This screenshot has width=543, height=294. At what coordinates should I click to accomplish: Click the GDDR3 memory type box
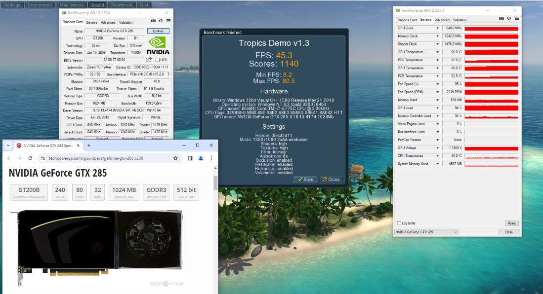pos(157,192)
